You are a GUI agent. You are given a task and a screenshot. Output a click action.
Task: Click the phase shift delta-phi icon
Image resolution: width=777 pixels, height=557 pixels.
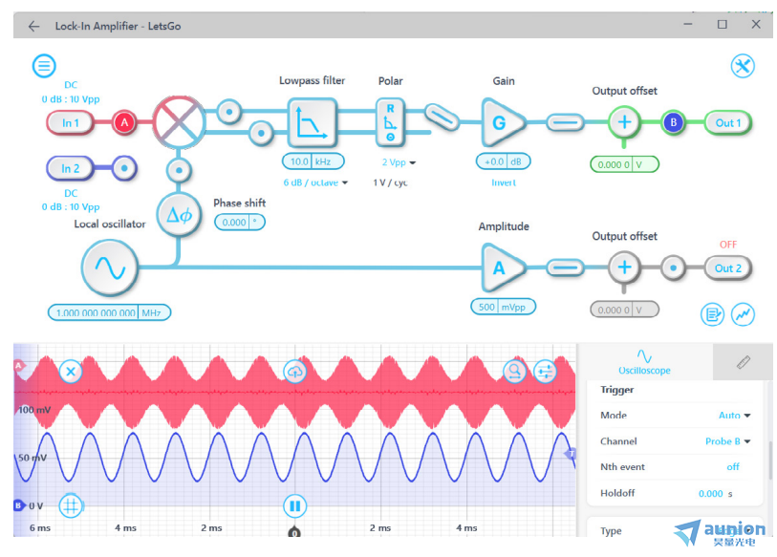[179, 215]
